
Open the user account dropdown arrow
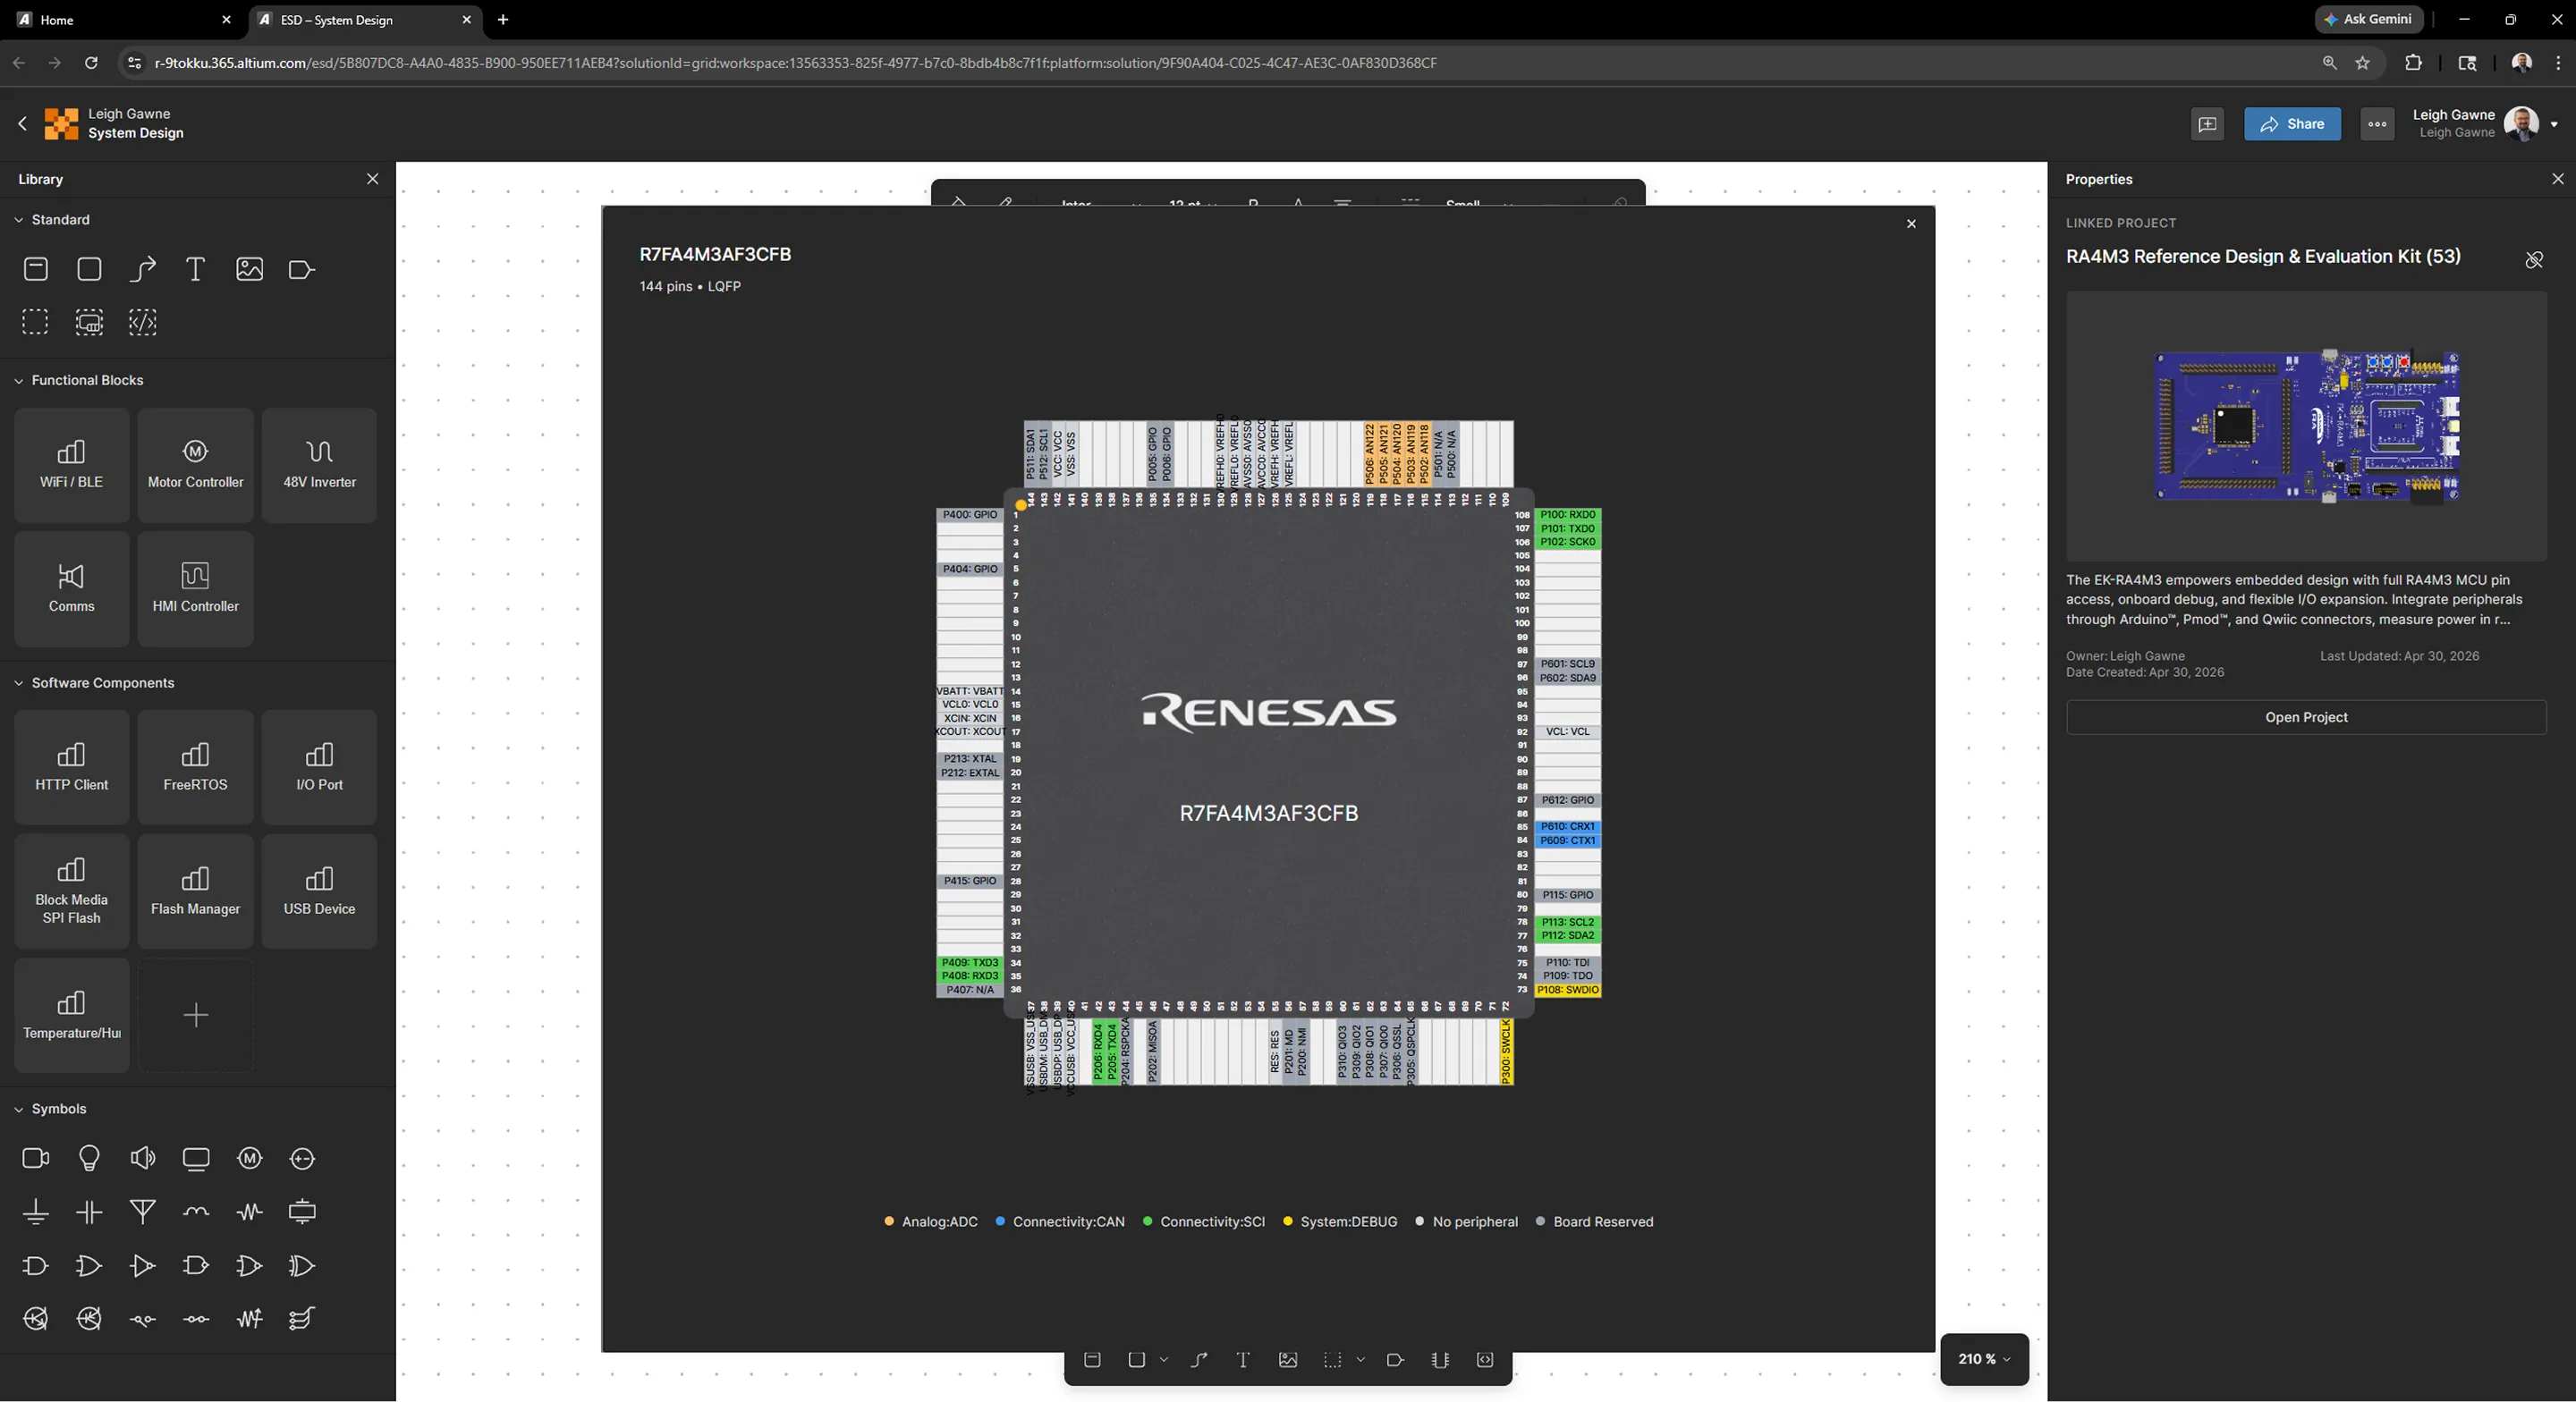(2554, 125)
